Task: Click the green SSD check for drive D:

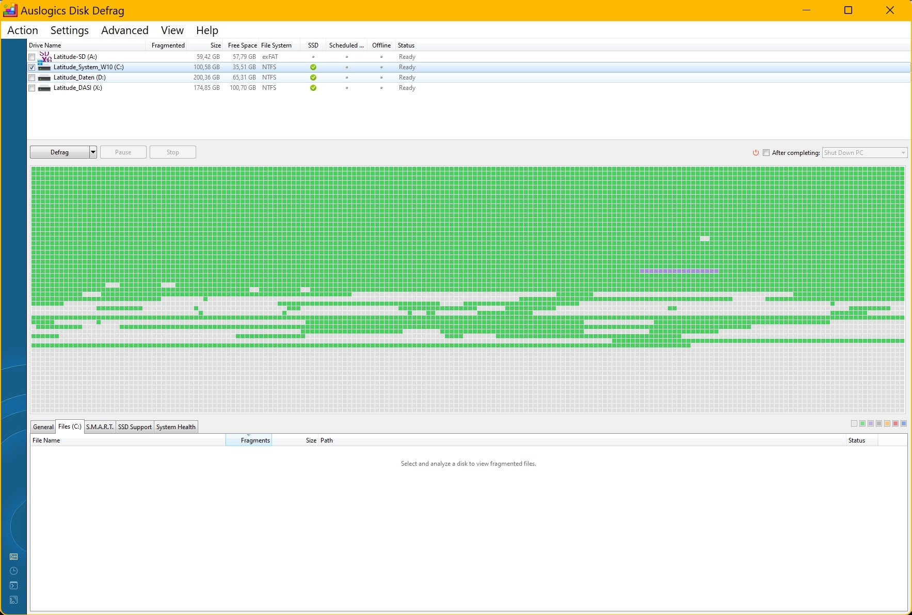Action: click(x=313, y=77)
